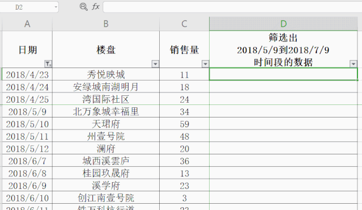The width and height of the screenshot is (362, 210).
Task: Select date cell 2018/6/7
Action: coord(27,161)
